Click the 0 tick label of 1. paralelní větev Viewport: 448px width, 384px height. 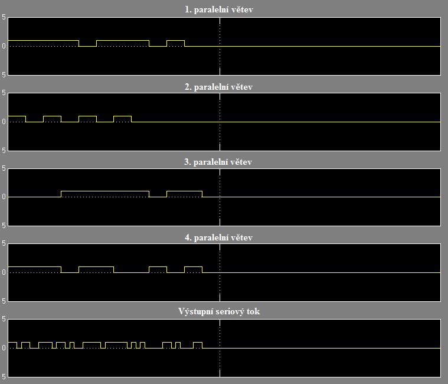(x=4, y=46)
